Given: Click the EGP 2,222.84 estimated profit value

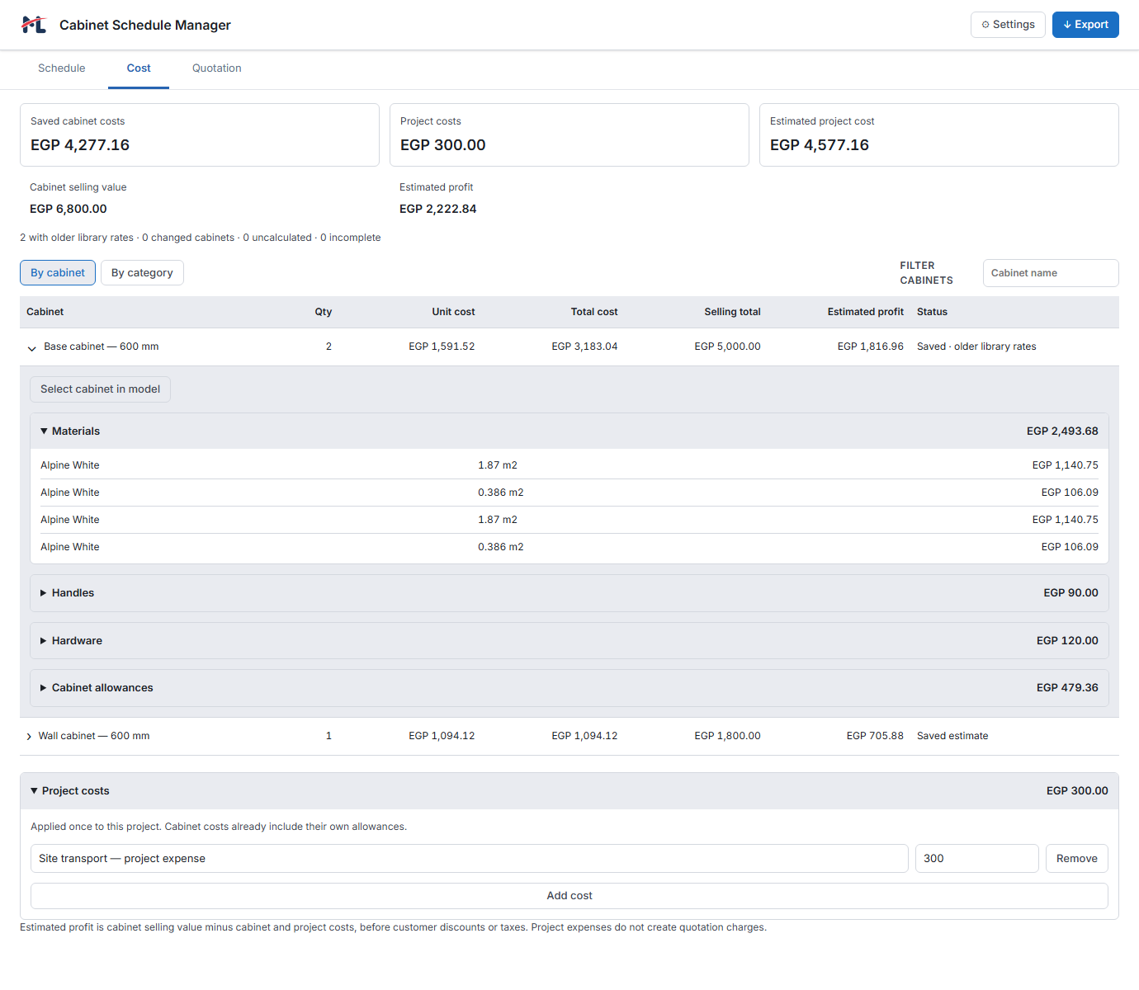Looking at the screenshot, I should 438,210.
